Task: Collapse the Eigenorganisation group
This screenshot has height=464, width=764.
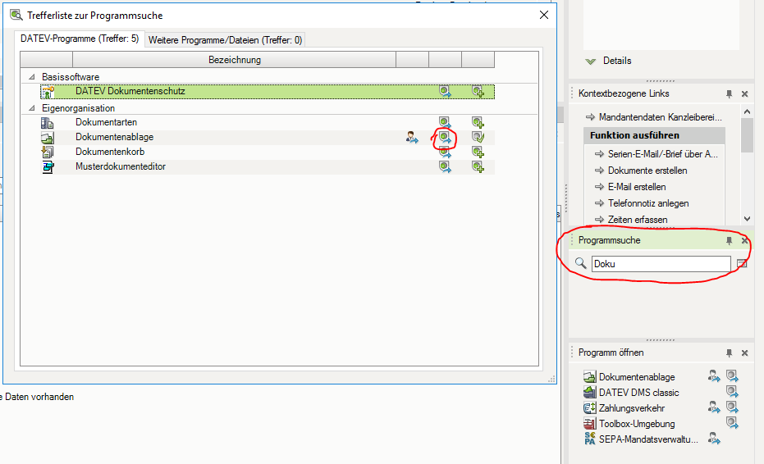Action: tap(32, 108)
